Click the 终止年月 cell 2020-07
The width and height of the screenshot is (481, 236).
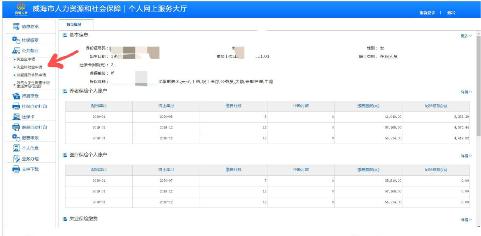click(166, 181)
